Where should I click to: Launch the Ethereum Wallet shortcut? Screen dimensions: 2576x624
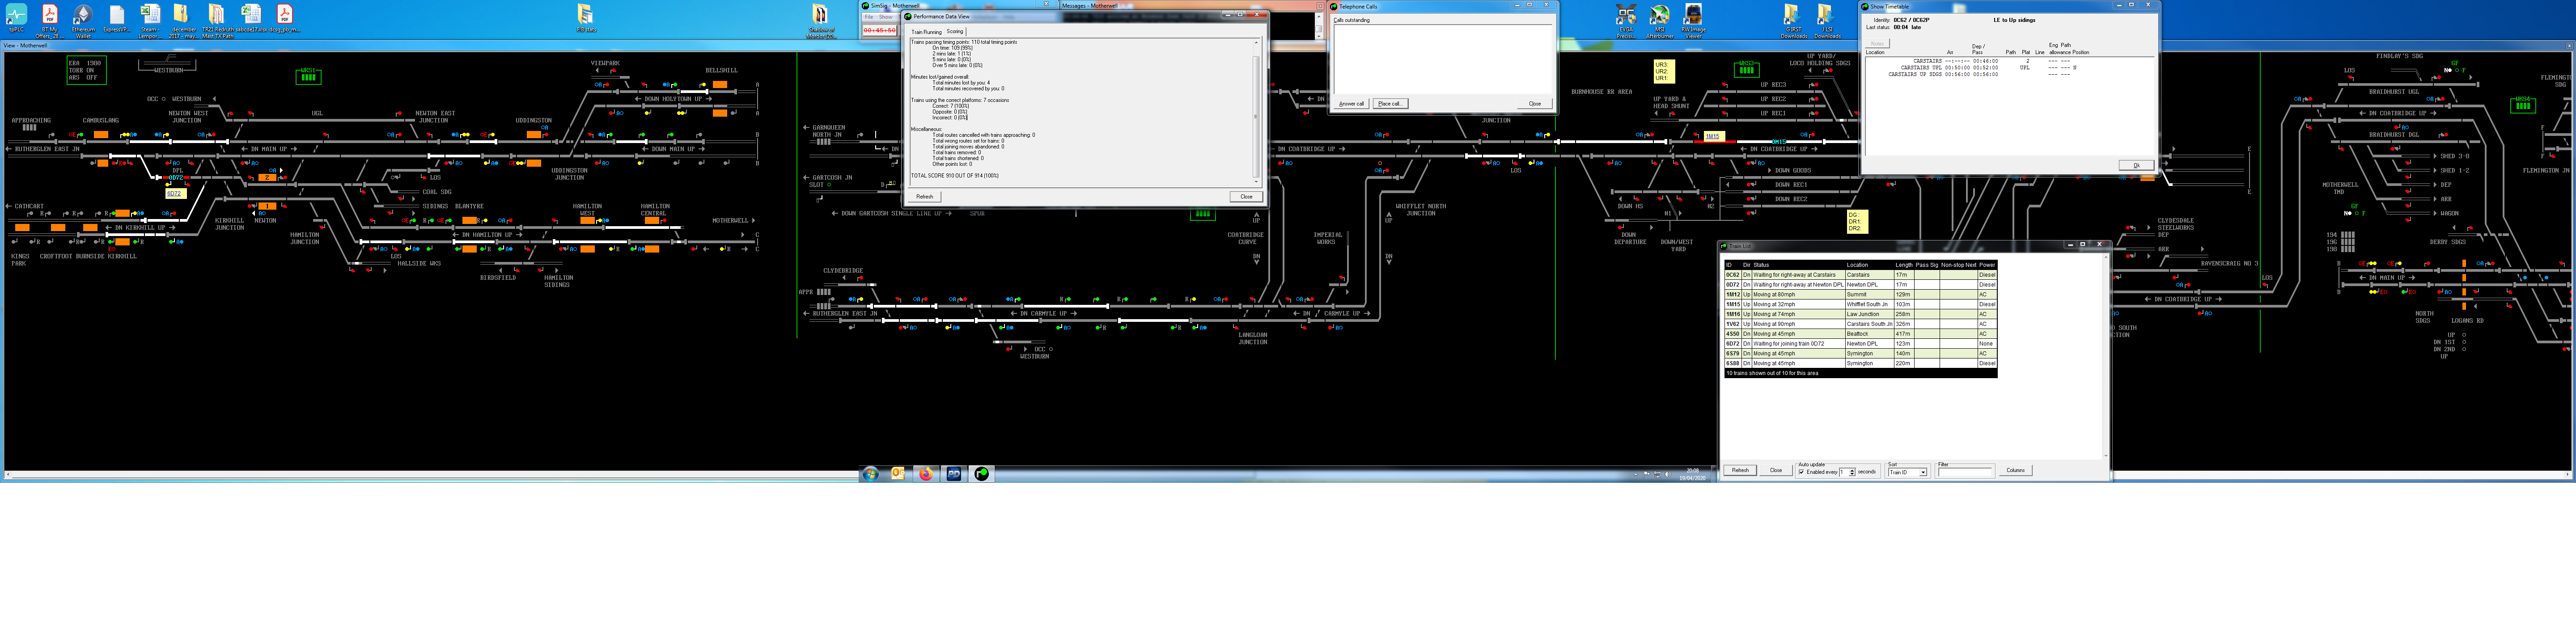coord(83,18)
